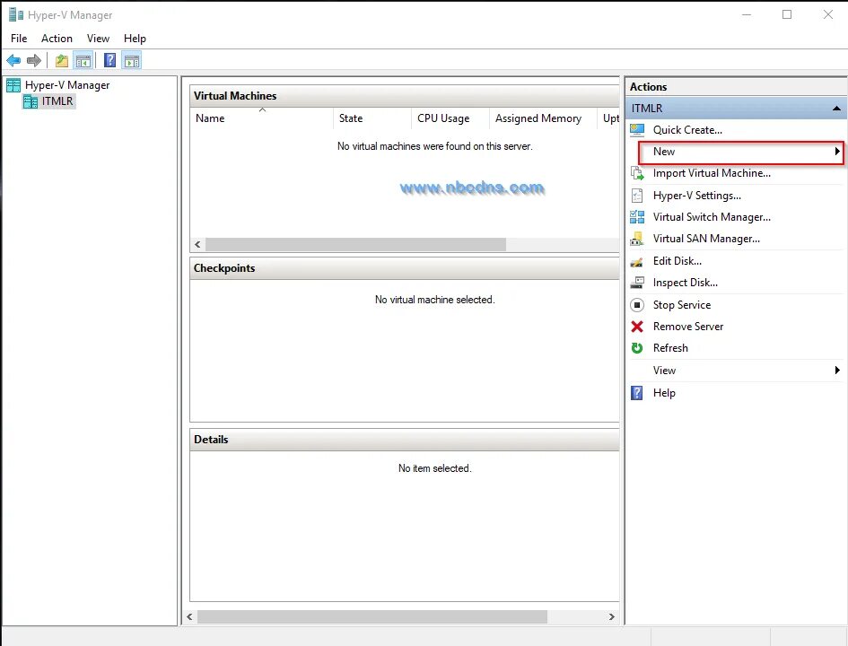The image size is (848, 646).
Task: Open the File menu
Action: click(x=19, y=39)
